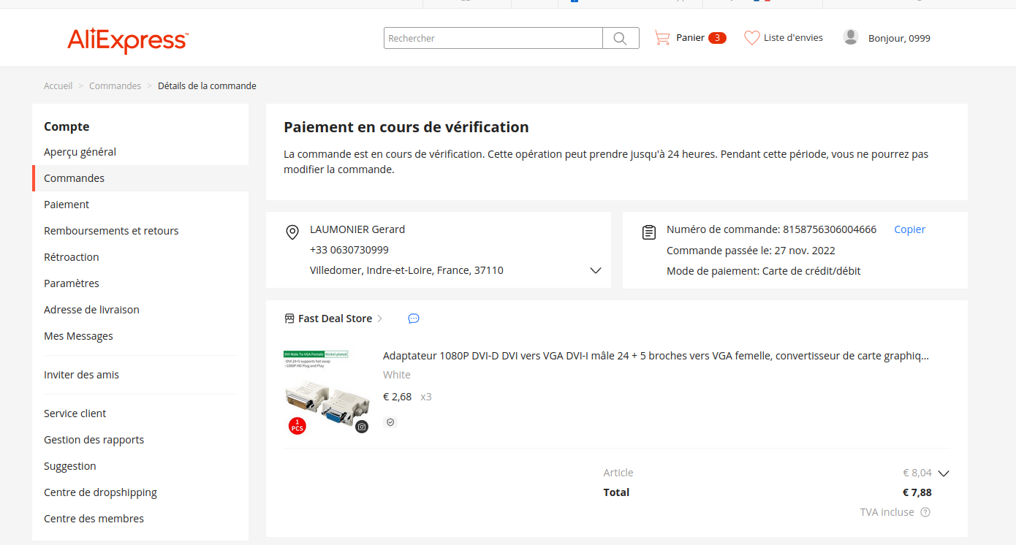Viewport: 1016px width, 545px height.
Task: Expand the delivery address details
Action: (x=595, y=270)
